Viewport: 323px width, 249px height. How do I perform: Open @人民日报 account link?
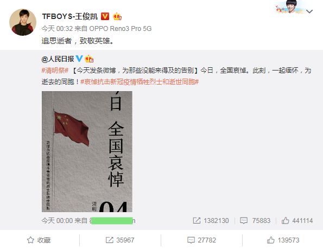[58, 59]
